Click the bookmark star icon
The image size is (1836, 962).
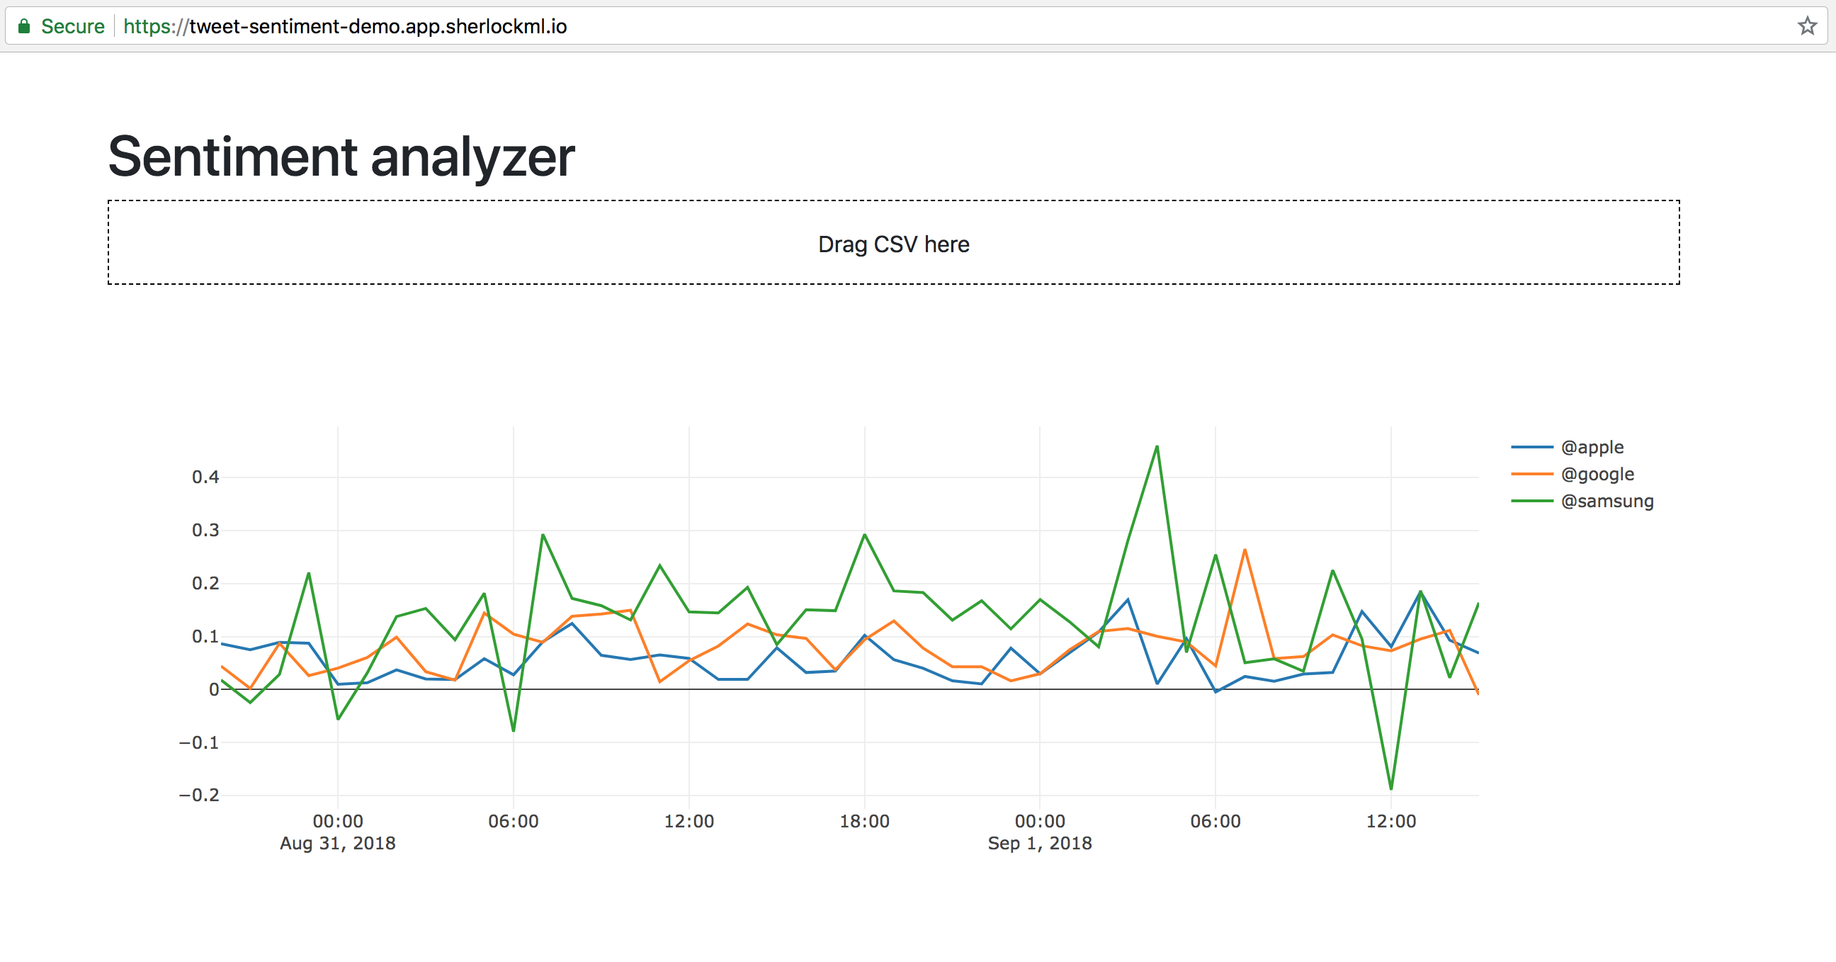1807,26
